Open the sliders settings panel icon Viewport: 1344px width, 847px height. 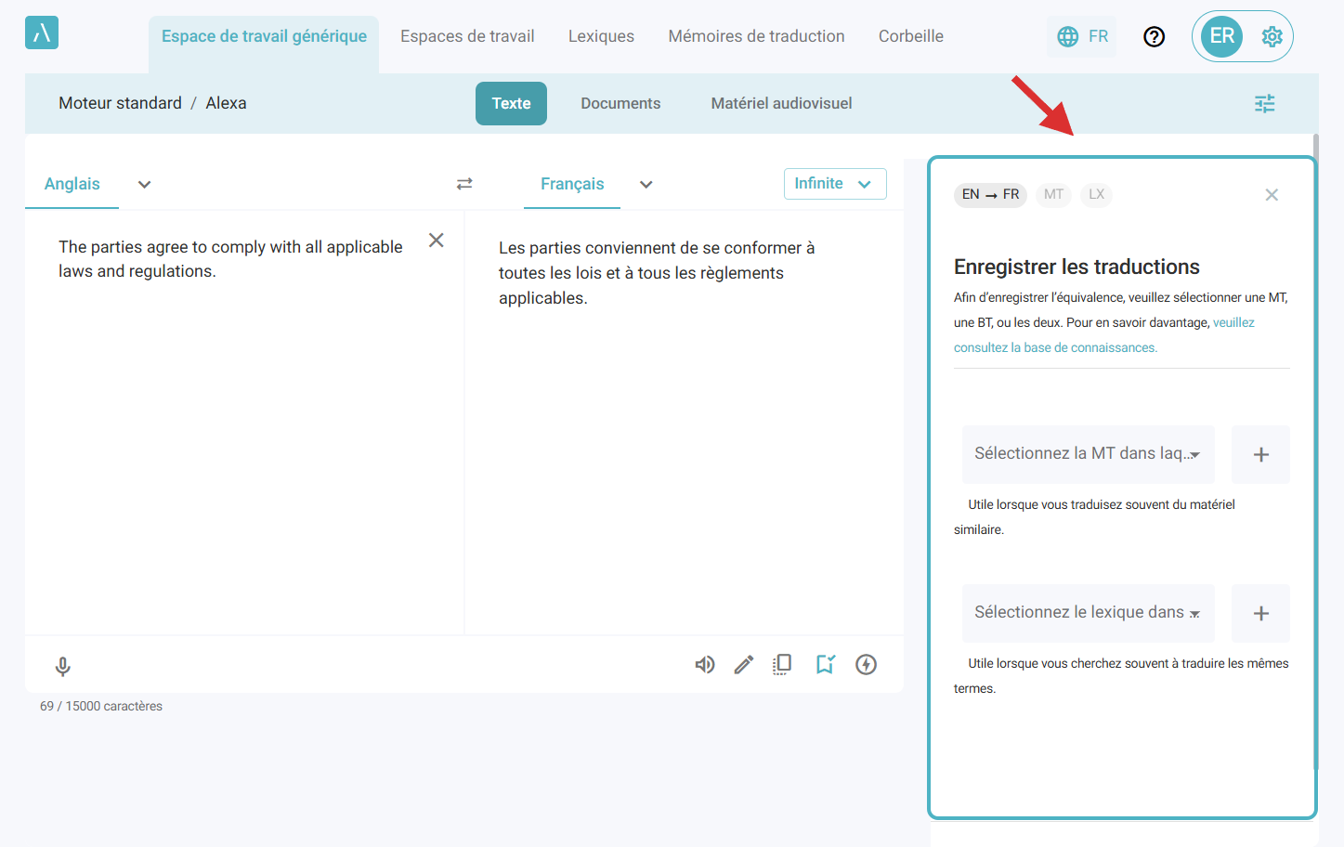1264,103
